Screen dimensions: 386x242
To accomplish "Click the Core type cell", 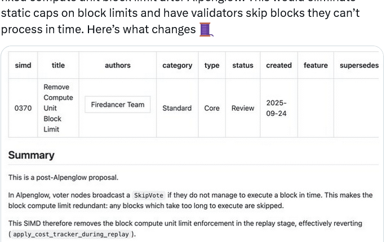I will click(x=212, y=108).
